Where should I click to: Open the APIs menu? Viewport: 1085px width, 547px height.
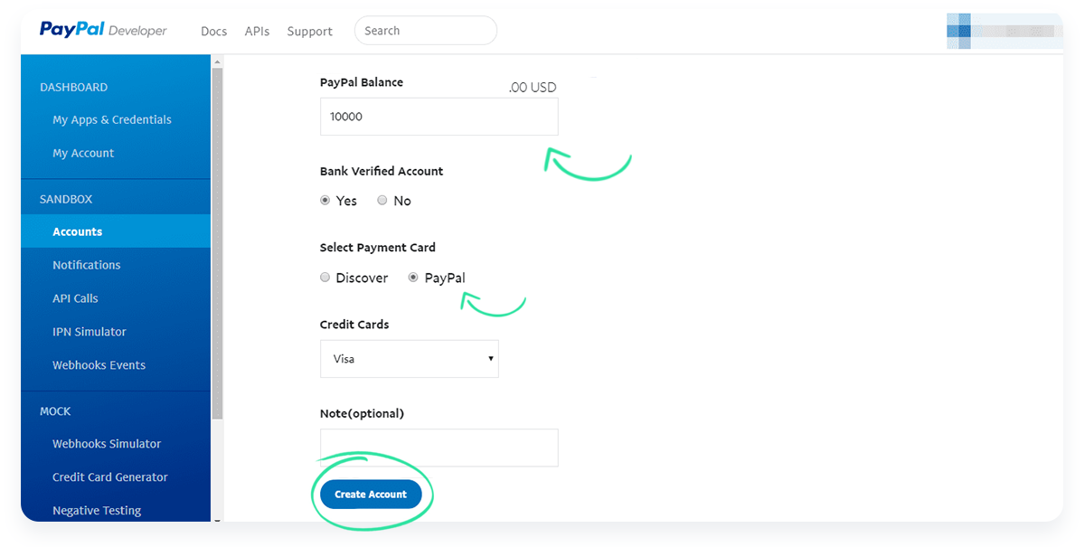coord(257,31)
